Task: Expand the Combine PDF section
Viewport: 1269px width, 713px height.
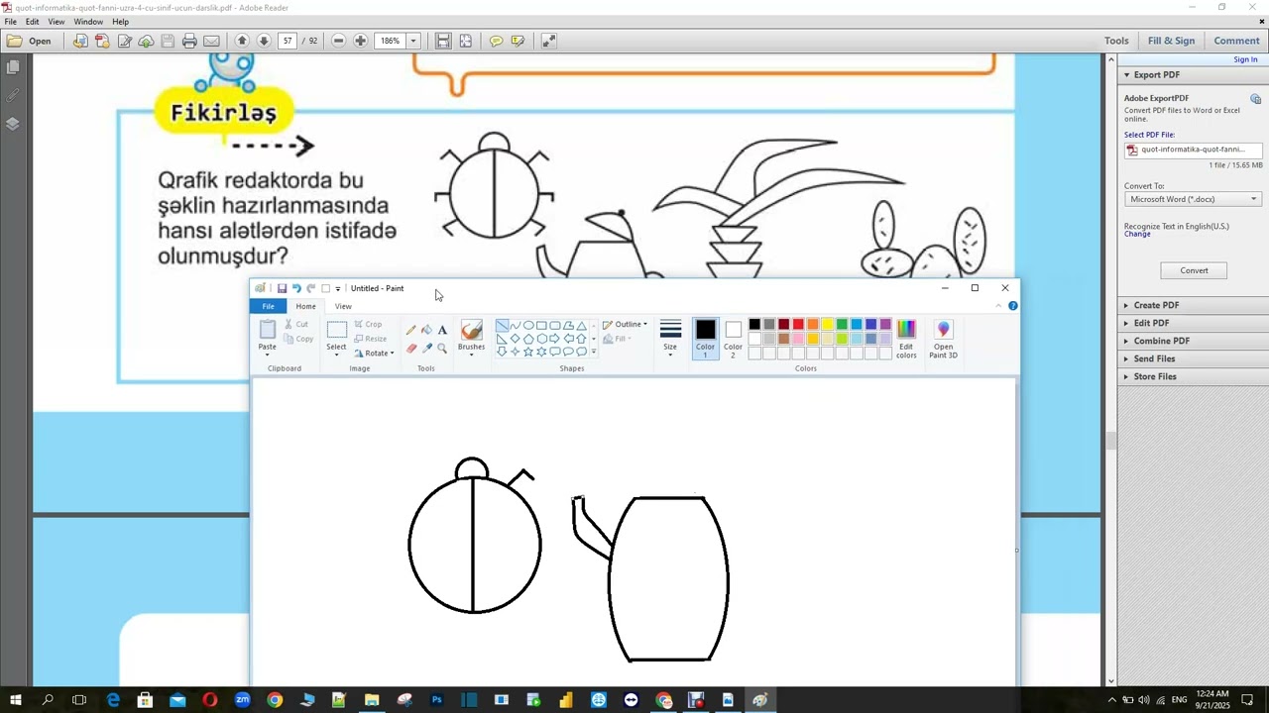Action: (x=1161, y=341)
